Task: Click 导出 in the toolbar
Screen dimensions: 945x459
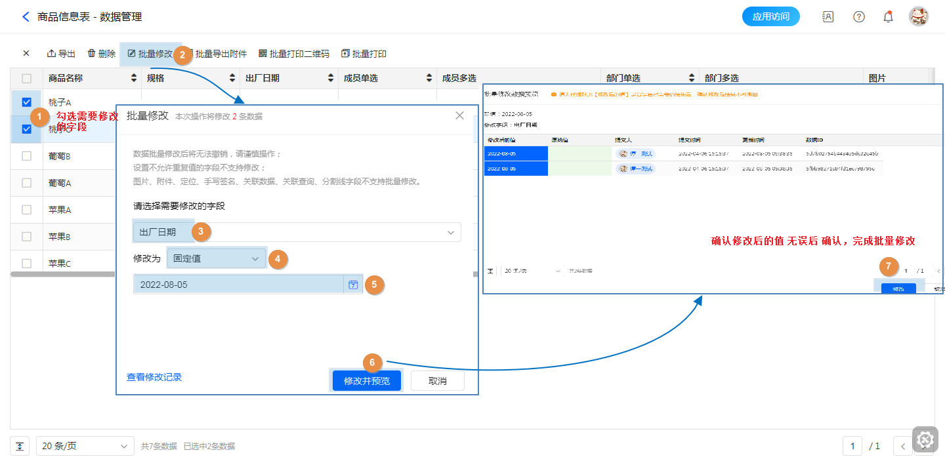Action: (x=61, y=54)
